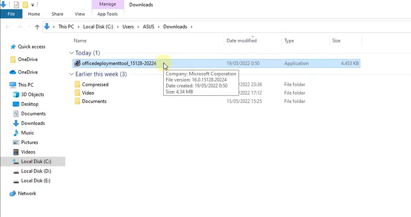Select the Compressed folder icon
Image resolution: width=411 pixels, height=217 pixels.
coord(77,85)
